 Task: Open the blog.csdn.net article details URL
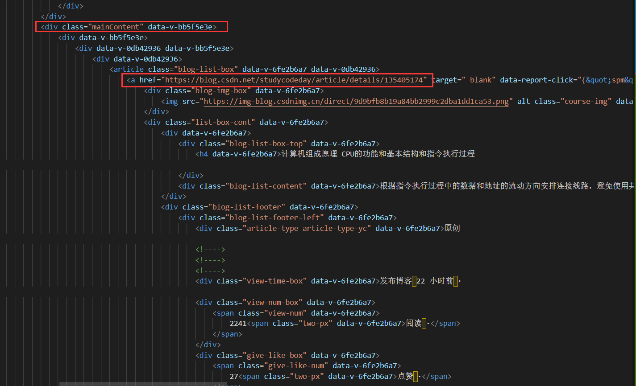(x=294, y=80)
